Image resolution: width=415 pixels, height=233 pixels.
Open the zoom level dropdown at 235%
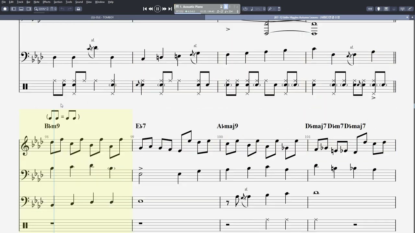coord(42,9)
